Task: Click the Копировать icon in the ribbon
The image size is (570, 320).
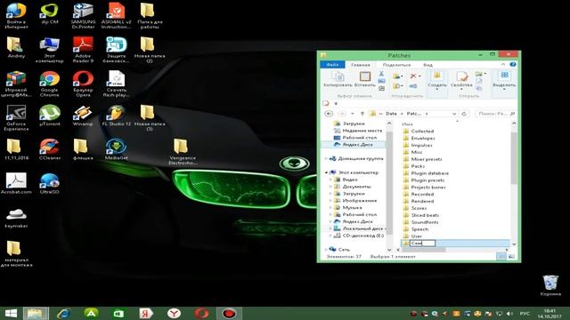Action: (338, 76)
